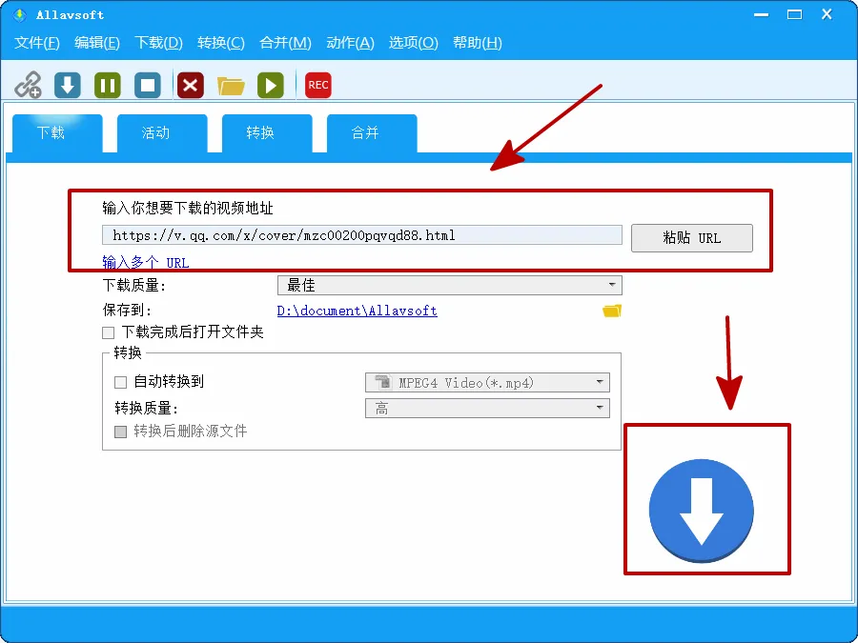This screenshot has width=858, height=643.
Task: Click the video URL input field
Action: [361, 235]
